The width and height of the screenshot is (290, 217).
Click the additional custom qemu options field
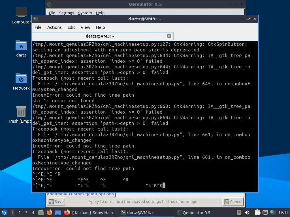coord(180,194)
